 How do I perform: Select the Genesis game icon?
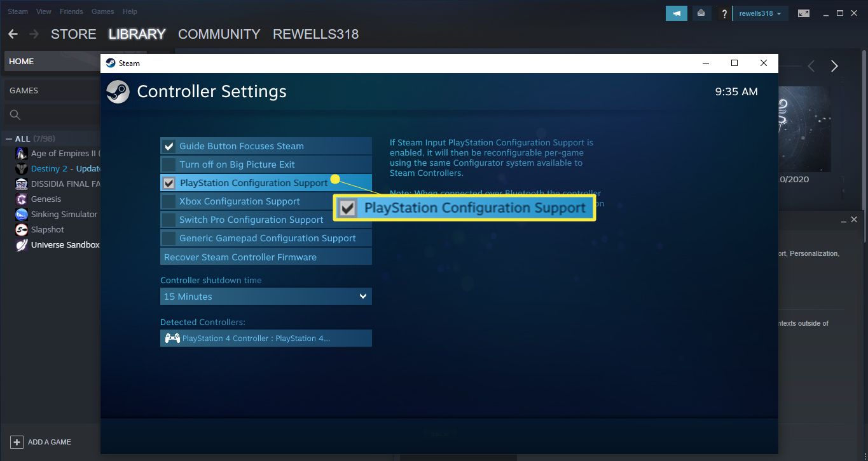click(x=21, y=199)
